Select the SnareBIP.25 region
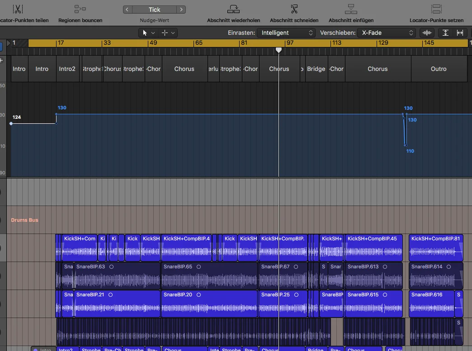The image size is (472, 351). pyautogui.click(x=283, y=304)
